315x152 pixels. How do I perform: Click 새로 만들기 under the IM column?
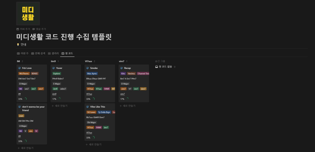25,148
